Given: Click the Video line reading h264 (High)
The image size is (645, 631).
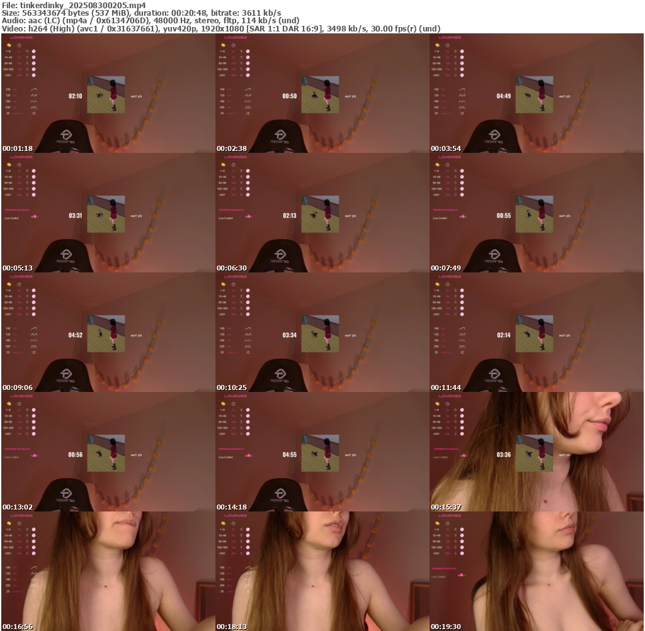Looking at the screenshot, I should [221, 29].
